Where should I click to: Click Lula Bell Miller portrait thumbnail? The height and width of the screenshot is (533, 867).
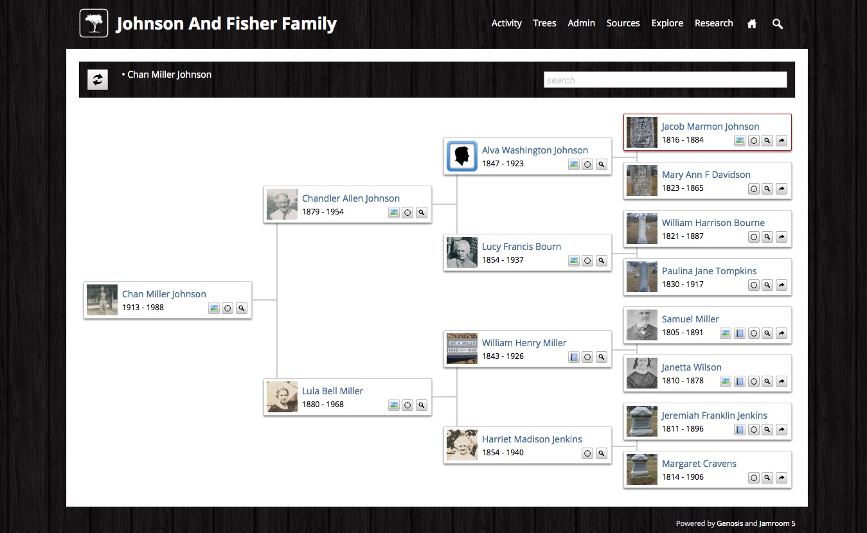point(282,397)
